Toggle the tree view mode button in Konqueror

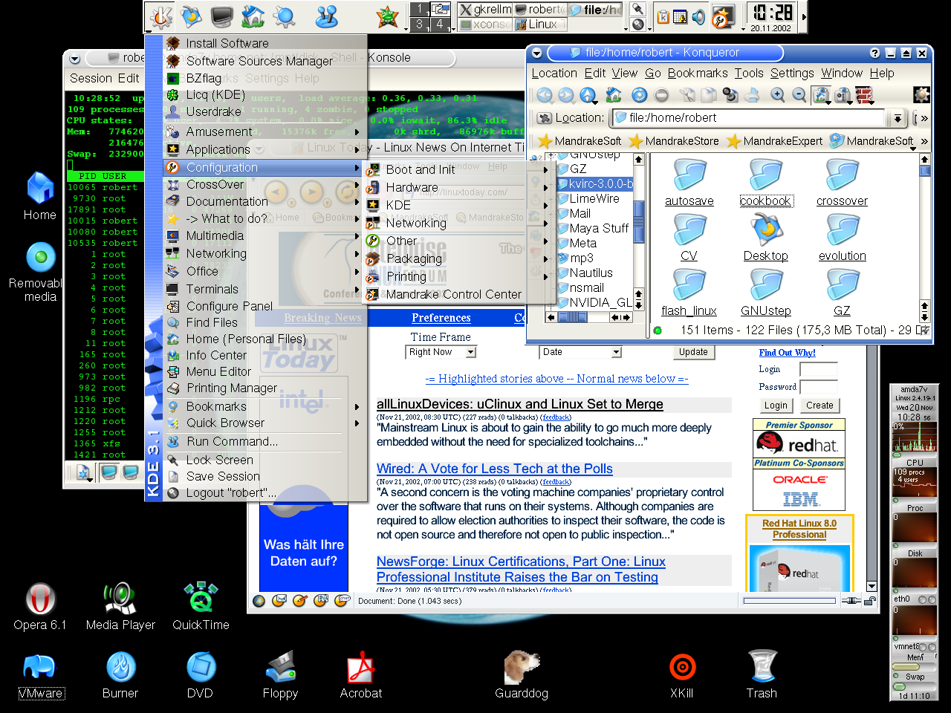click(x=843, y=95)
